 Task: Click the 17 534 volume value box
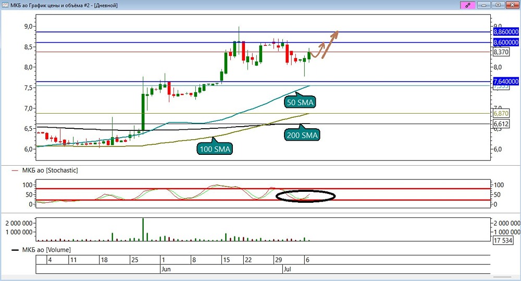pos(503,240)
